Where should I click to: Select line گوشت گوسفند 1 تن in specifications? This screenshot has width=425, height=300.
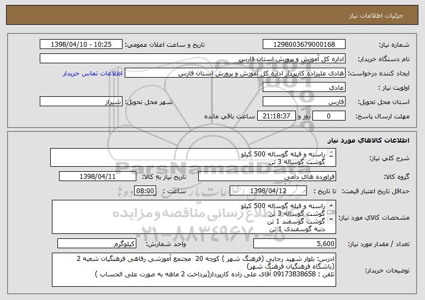(296, 221)
